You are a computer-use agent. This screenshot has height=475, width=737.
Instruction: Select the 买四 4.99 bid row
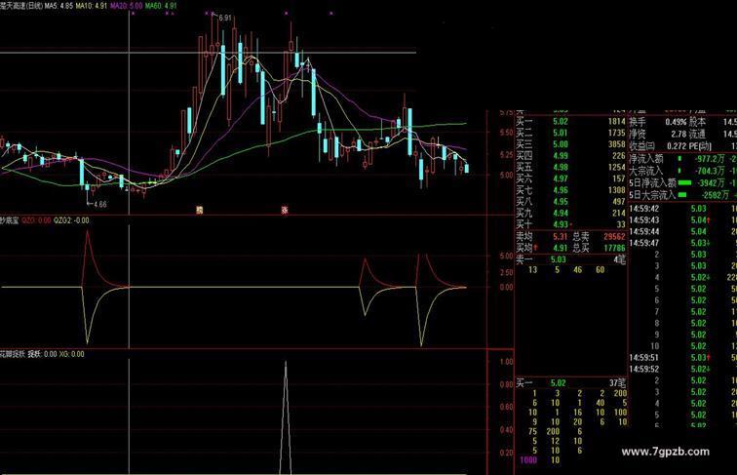coord(570,156)
